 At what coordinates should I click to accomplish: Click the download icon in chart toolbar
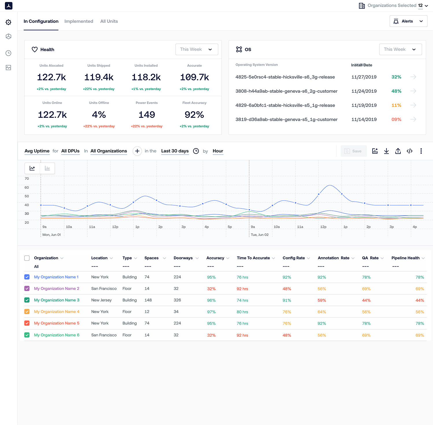tap(386, 151)
